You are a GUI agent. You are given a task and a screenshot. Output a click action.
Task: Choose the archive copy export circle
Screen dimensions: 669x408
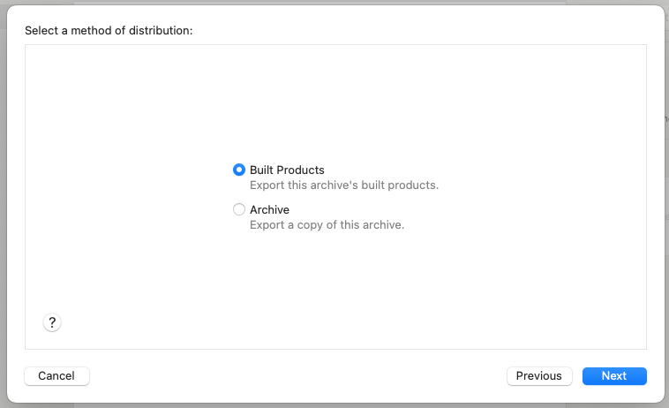click(x=239, y=209)
